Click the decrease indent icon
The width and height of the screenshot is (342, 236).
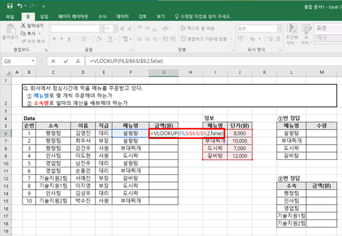pyautogui.click(x=165, y=39)
